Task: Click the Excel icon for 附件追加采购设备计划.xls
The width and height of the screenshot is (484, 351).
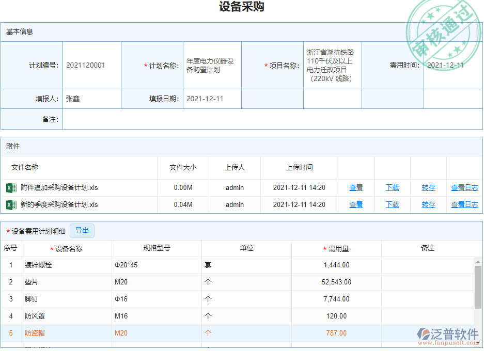Action: [x=11, y=187]
